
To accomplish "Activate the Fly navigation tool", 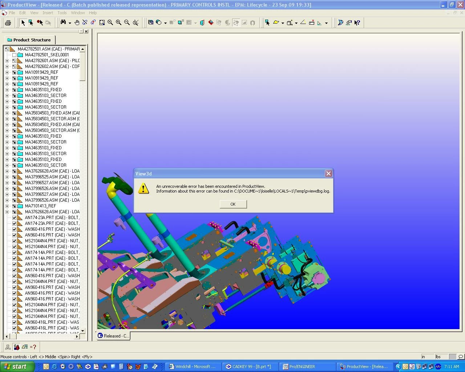I will tap(93, 23).
